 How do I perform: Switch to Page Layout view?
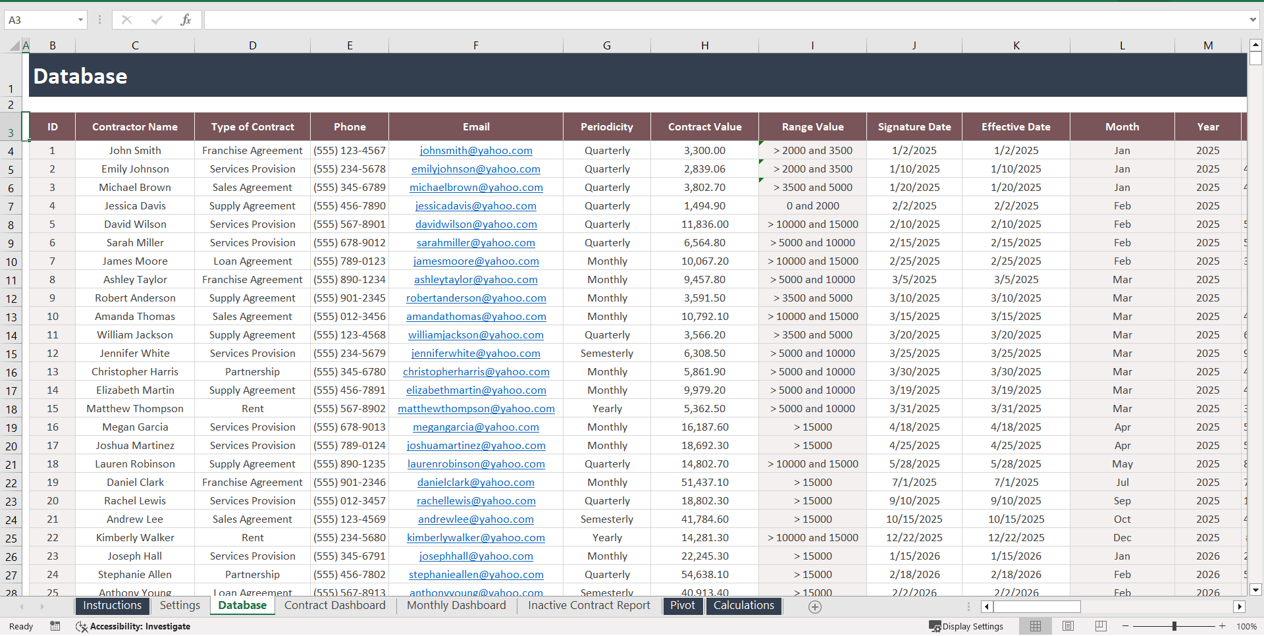(1068, 626)
